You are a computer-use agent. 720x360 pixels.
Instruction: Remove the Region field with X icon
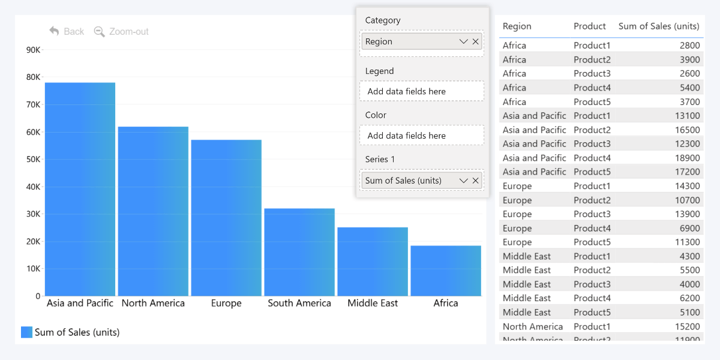(x=476, y=41)
